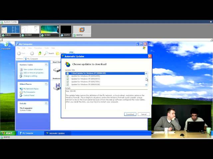Select the floppy drive icon
This screenshot has height=159, width=213.
[57, 87]
